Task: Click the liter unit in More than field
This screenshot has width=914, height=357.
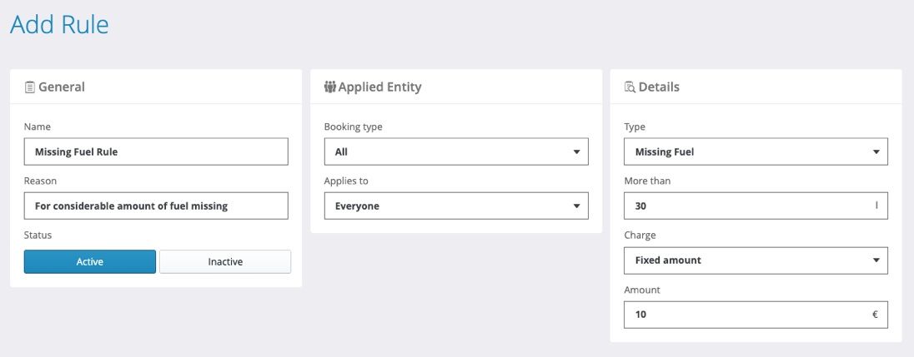Action: point(876,206)
